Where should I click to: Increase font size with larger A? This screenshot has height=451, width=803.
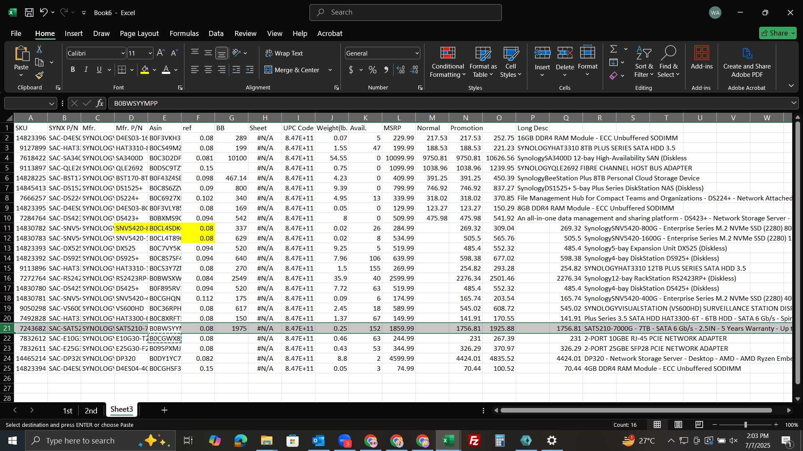[161, 53]
